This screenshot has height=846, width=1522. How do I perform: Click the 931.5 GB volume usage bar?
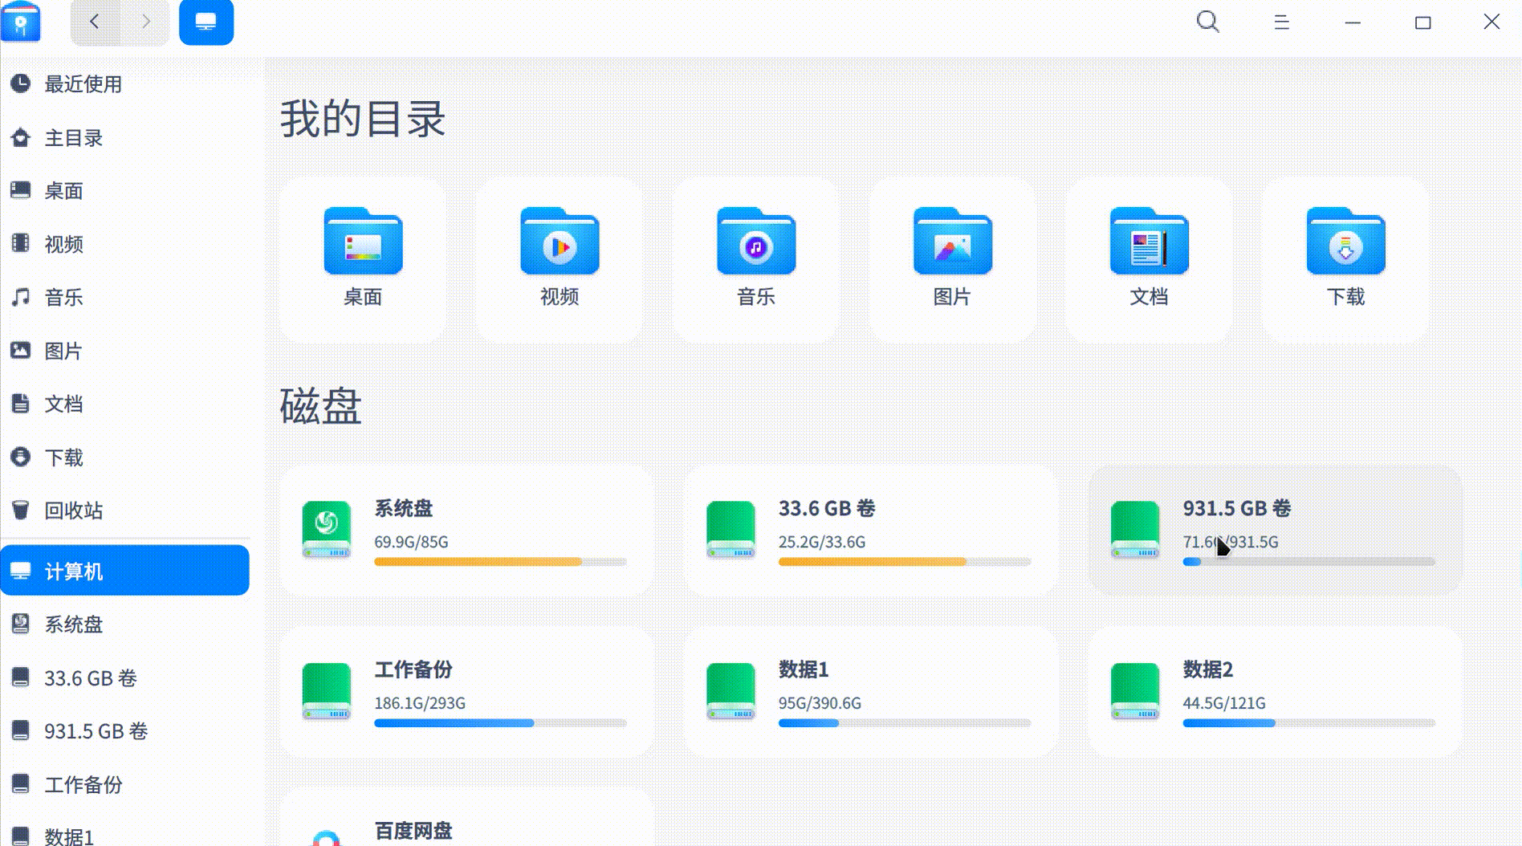(1307, 562)
